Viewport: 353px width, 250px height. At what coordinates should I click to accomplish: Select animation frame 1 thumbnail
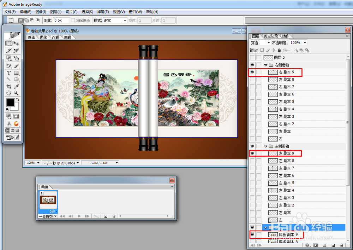point(48,200)
